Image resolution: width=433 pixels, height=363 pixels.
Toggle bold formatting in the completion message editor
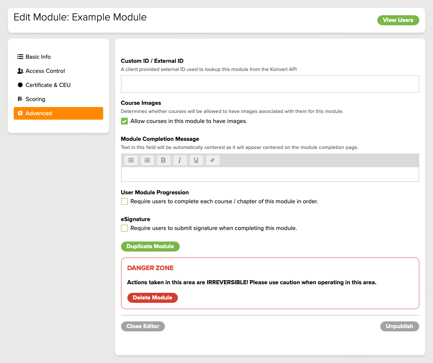(163, 160)
